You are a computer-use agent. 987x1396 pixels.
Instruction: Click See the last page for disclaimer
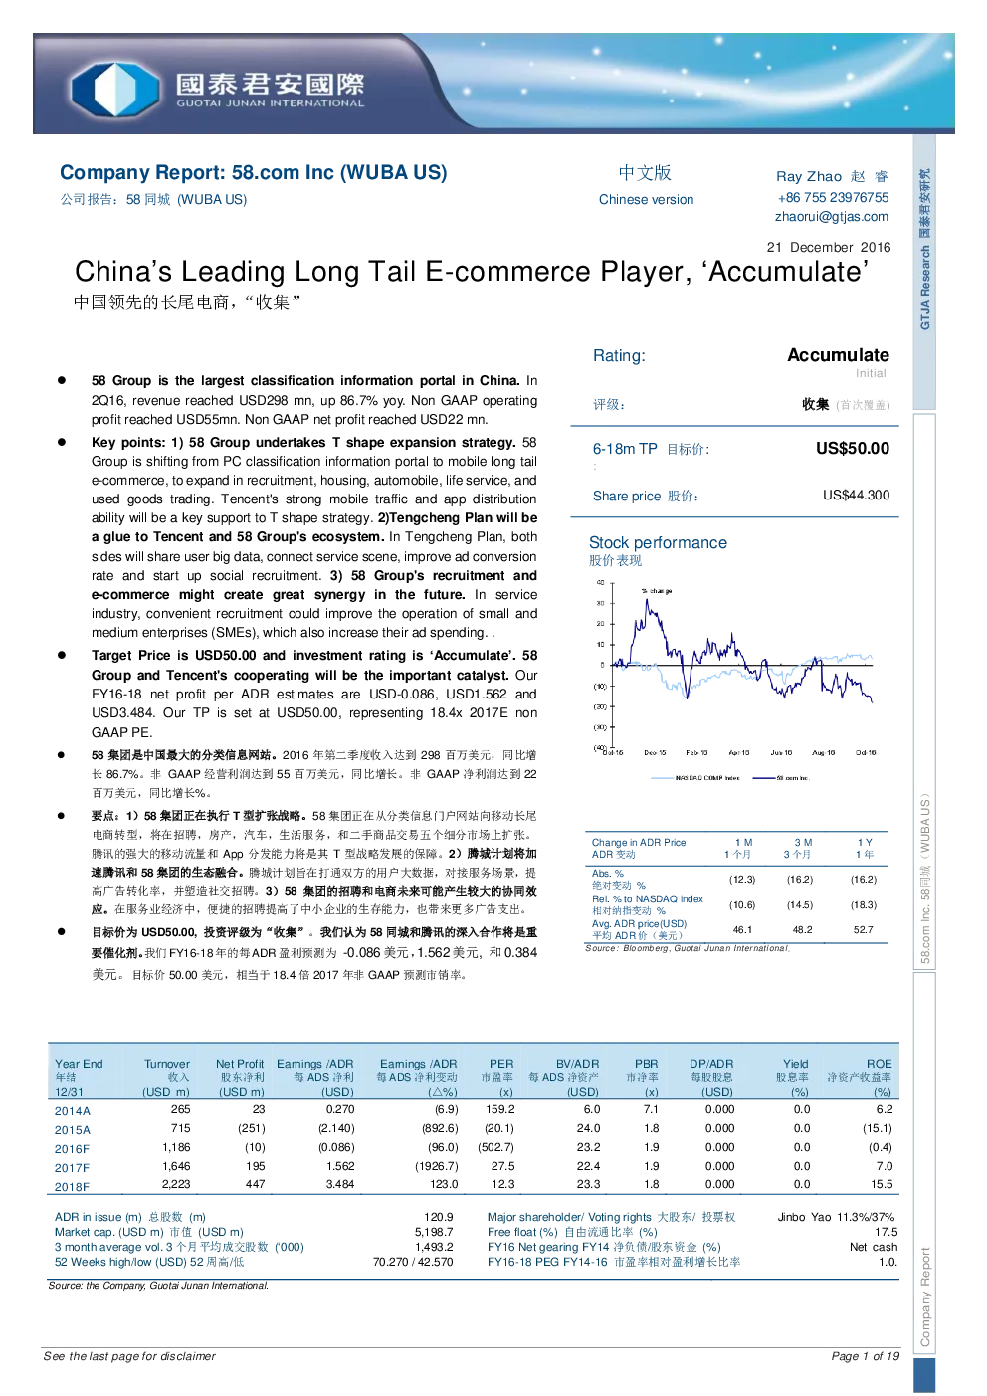[129, 1356]
